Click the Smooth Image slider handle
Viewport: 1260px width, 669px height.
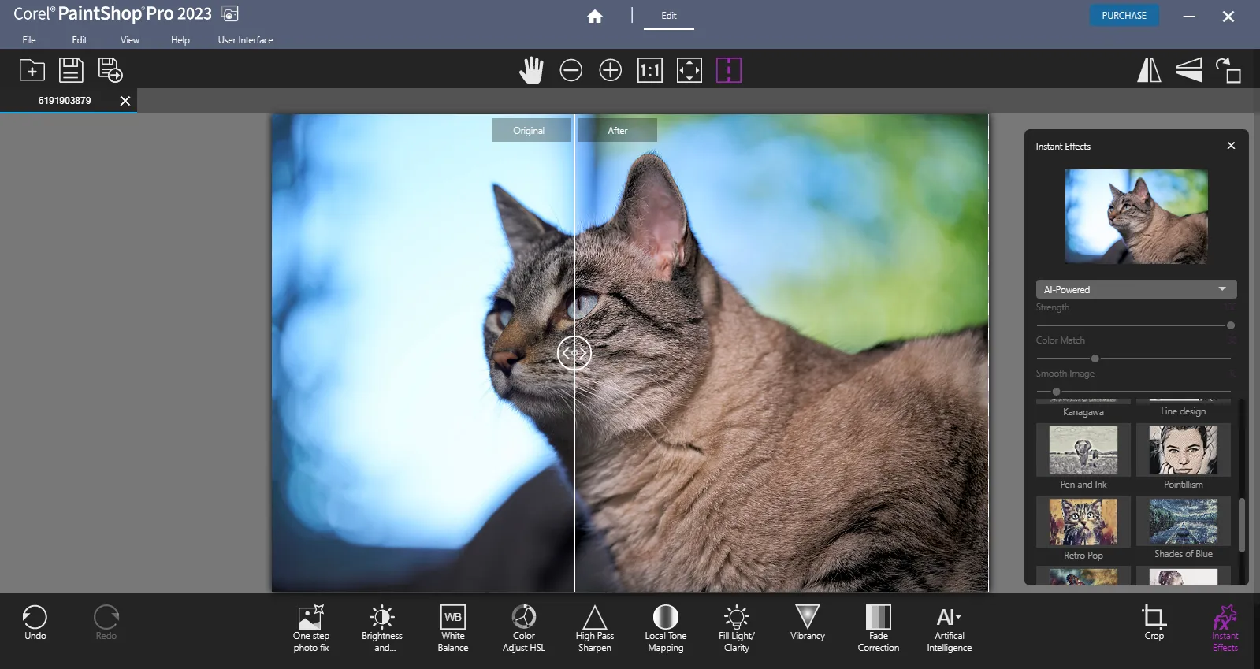click(x=1056, y=392)
